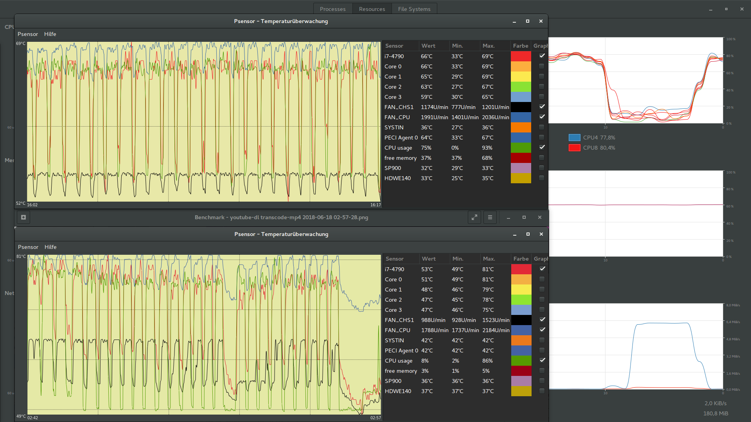The width and height of the screenshot is (751, 422).
Task: Toggle graph checkbox for CPU usage in top window
Action: click(x=542, y=147)
